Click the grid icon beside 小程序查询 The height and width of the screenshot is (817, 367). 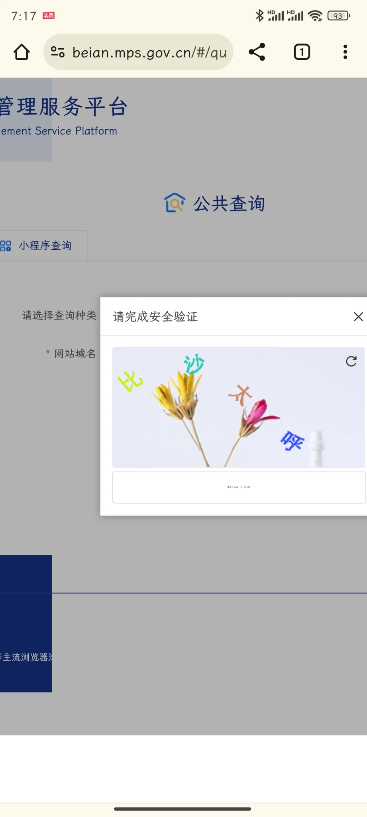tap(6, 246)
